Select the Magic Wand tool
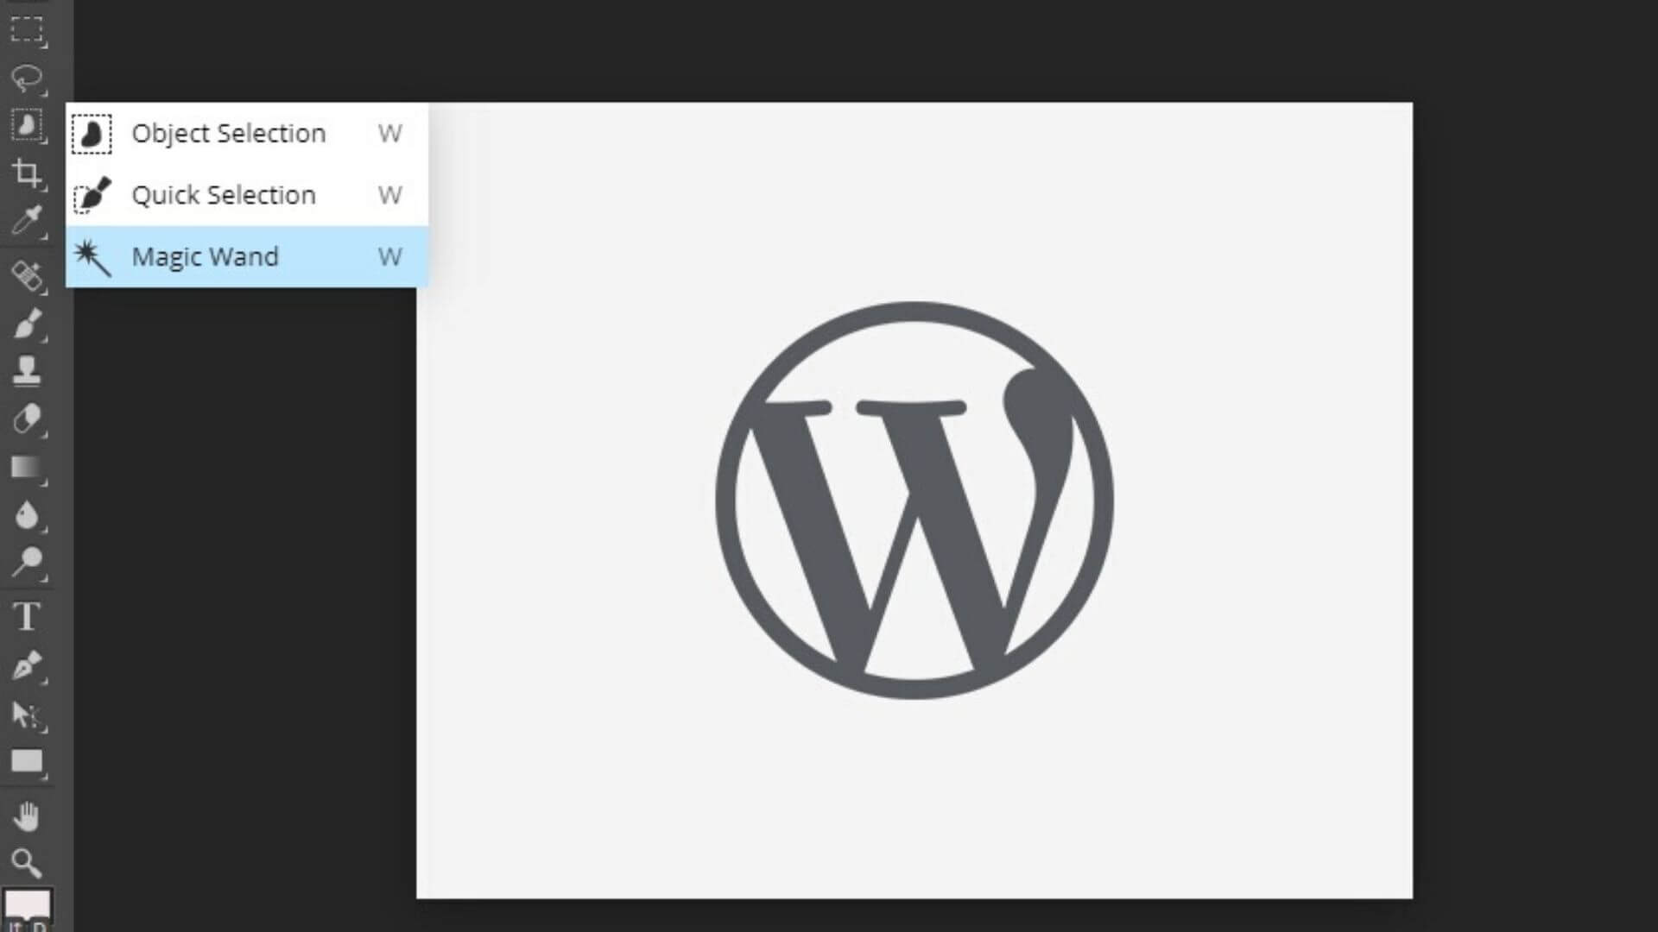 [243, 257]
